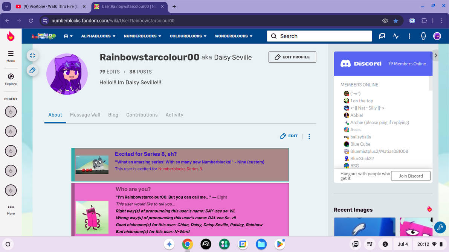
Task: Bookmark the page with the star icon
Action: [x=396, y=21]
